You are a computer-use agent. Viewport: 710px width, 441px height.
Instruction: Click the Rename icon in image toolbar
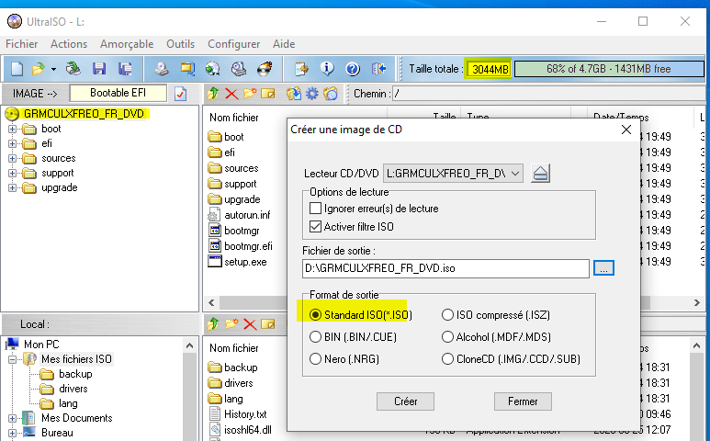[x=267, y=94]
